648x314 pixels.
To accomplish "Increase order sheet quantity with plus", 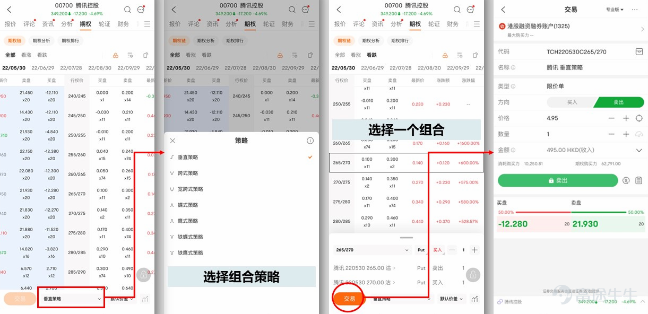I will click(474, 250).
